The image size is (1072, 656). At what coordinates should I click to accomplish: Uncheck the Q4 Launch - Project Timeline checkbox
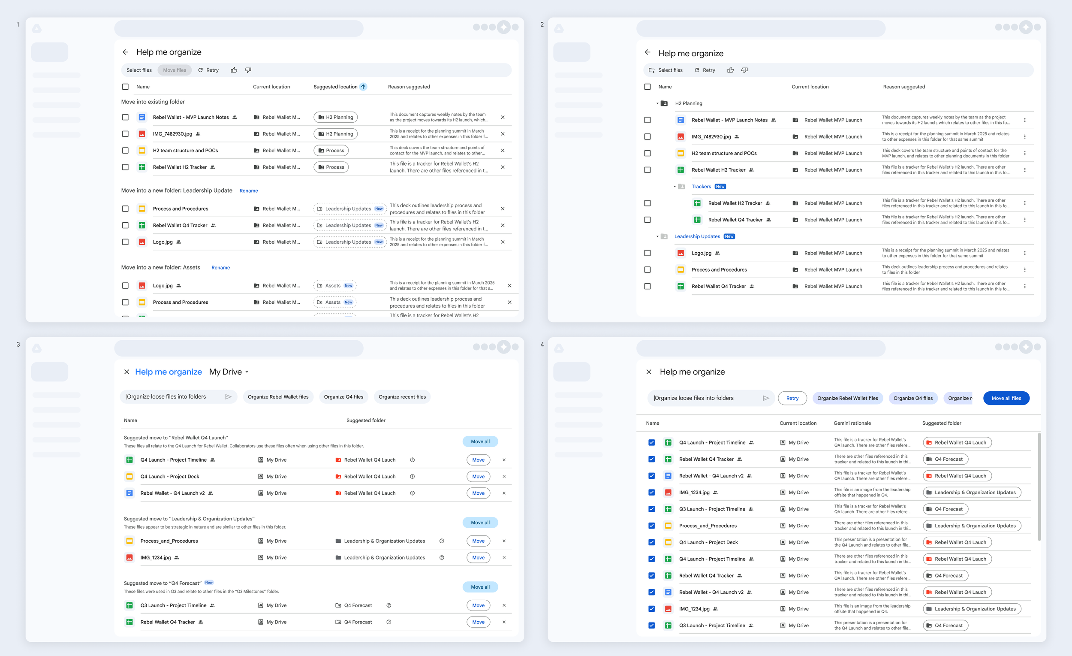[x=652, y=442]
